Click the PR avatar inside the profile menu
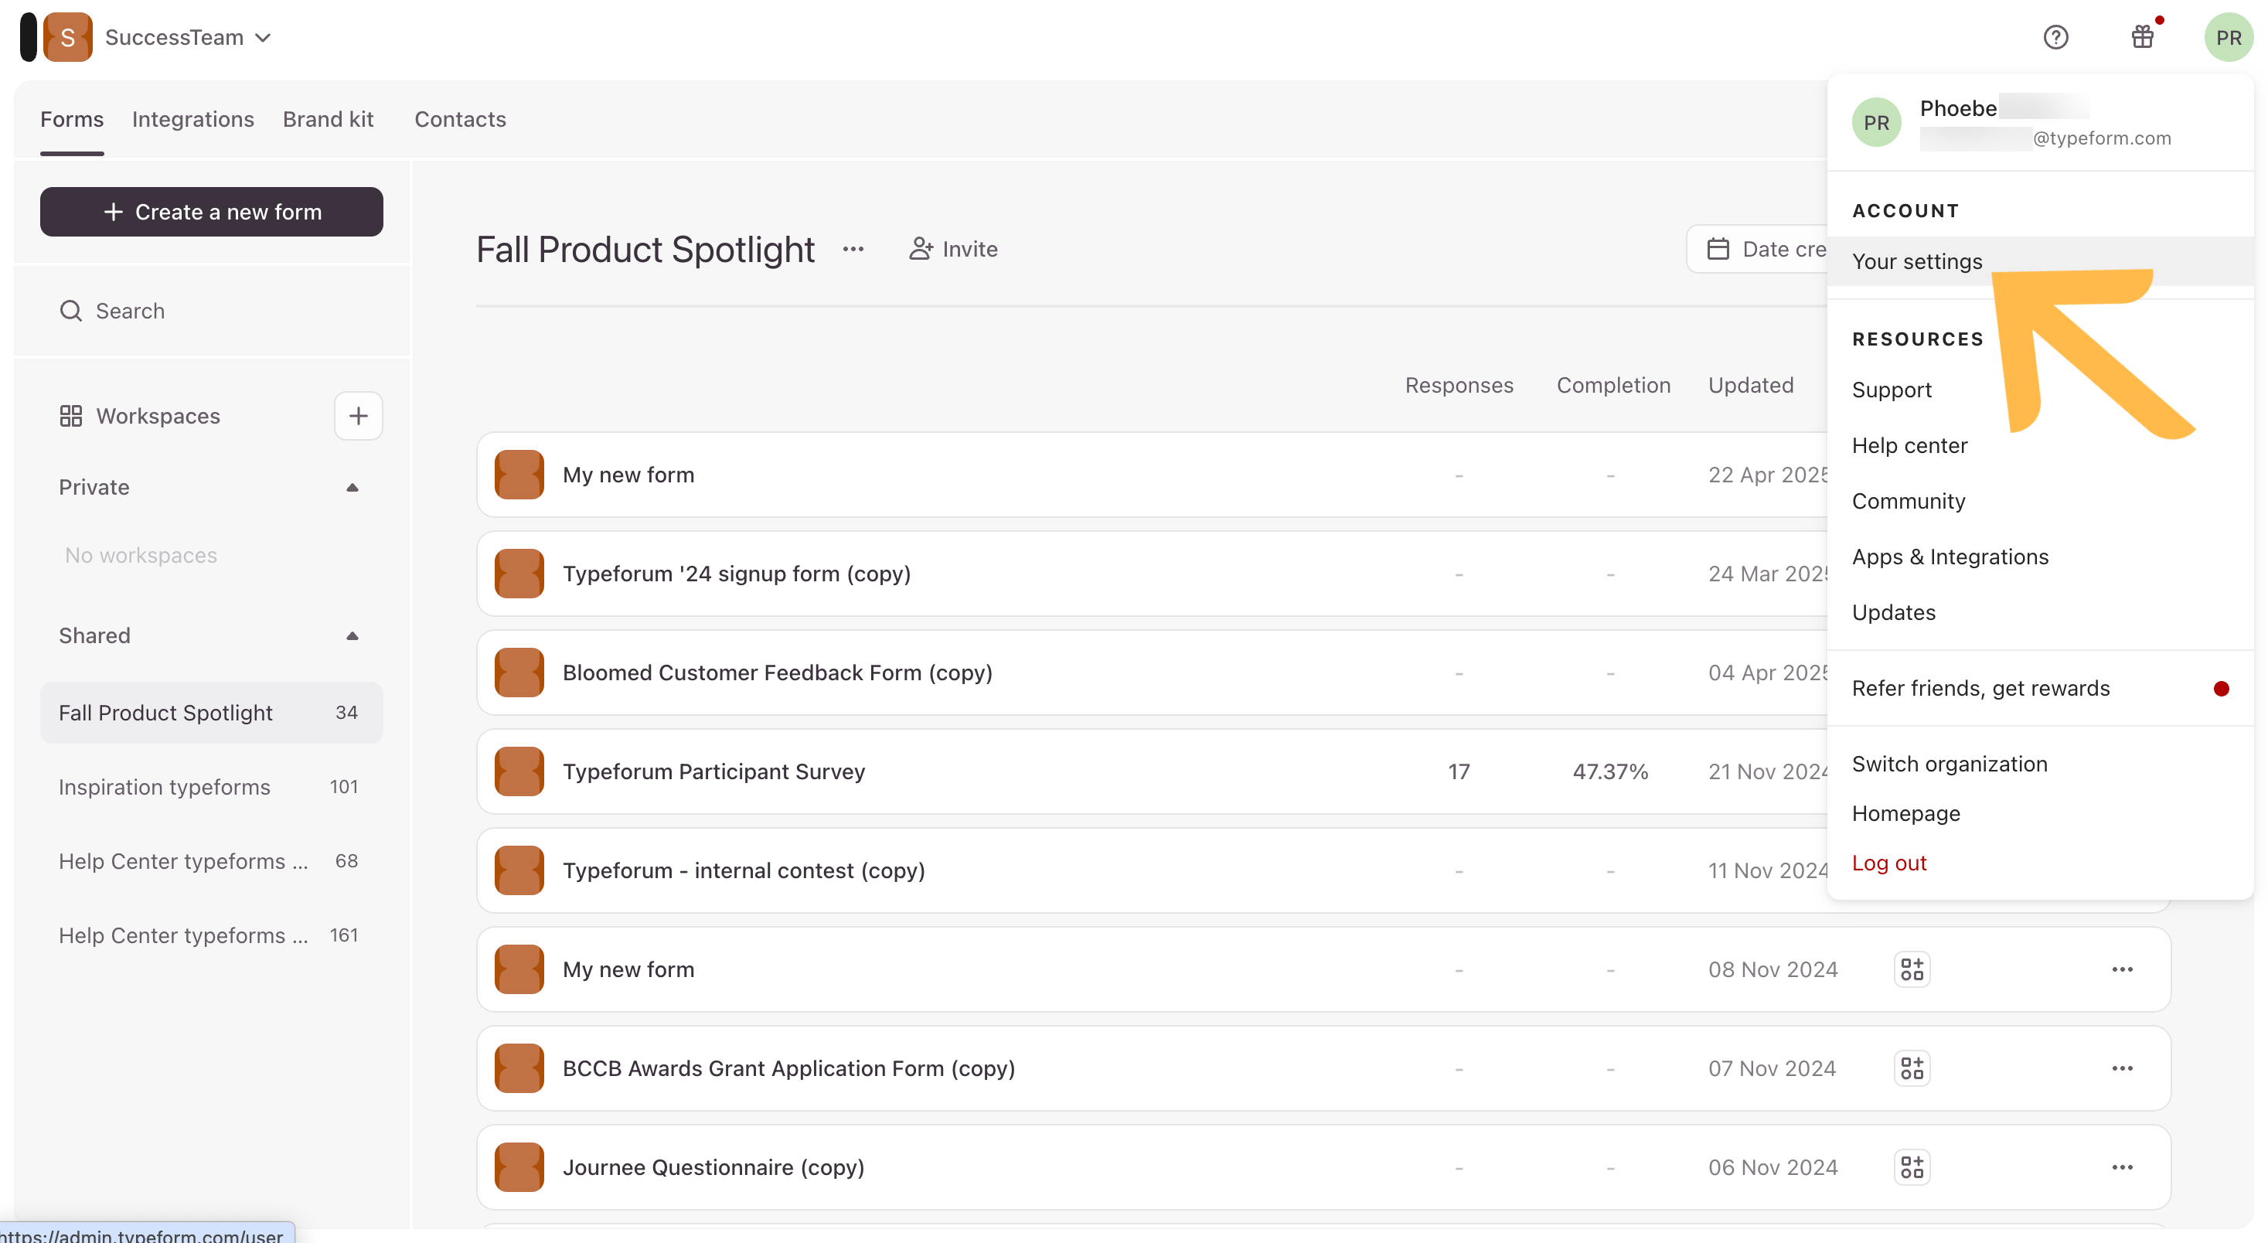The width and height of the screenshot is (2268, 1243). click(x=1876, y=122)
